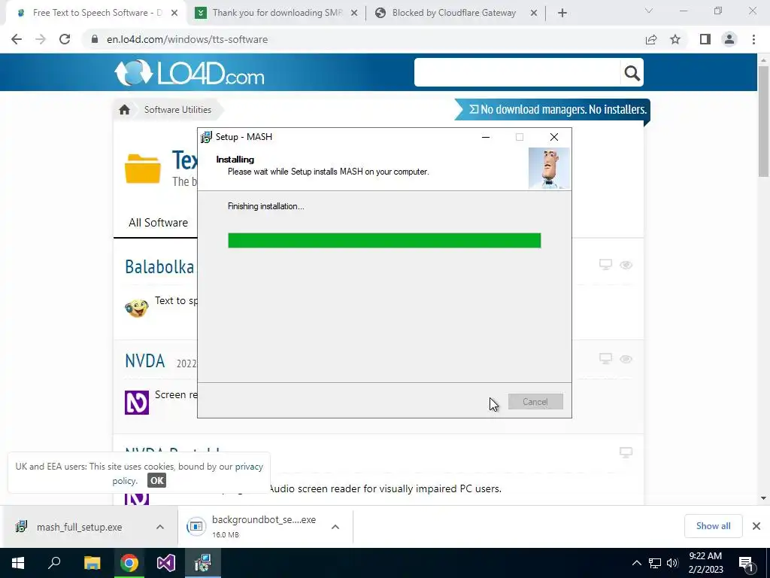
Task: Open the tab search chevron
Action: (x=649, y=11)
